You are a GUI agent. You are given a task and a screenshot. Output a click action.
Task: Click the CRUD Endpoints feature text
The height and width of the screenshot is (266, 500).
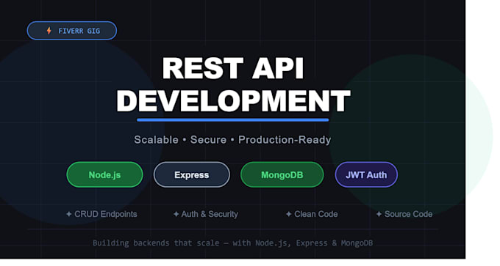click(x=106, y=214)
